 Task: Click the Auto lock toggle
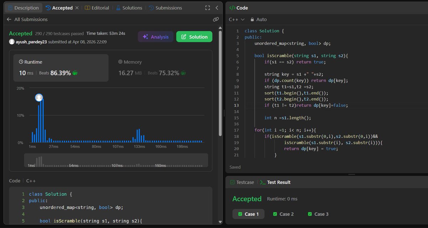[259, 20]
